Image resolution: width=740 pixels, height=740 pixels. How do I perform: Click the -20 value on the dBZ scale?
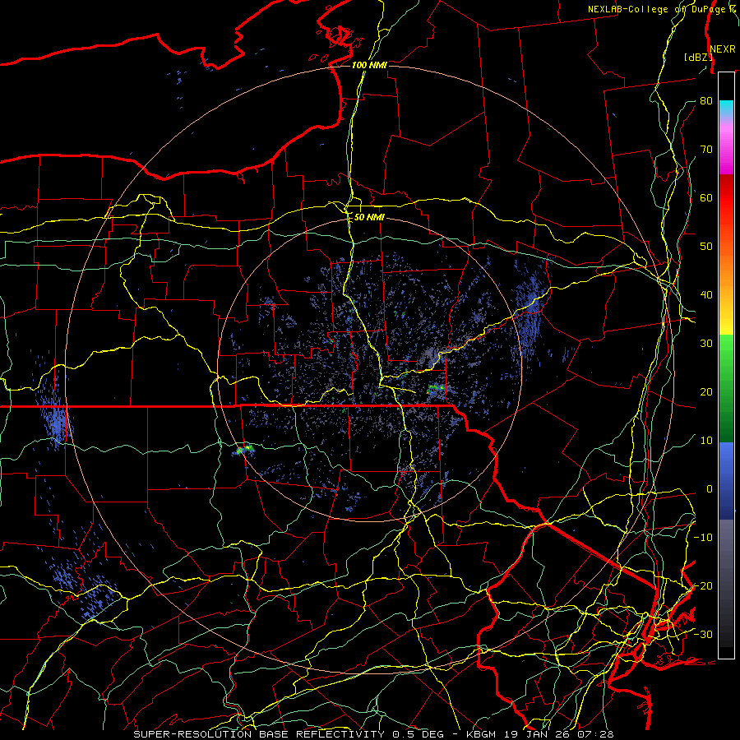pyautogui.click(x=703, y=586)
